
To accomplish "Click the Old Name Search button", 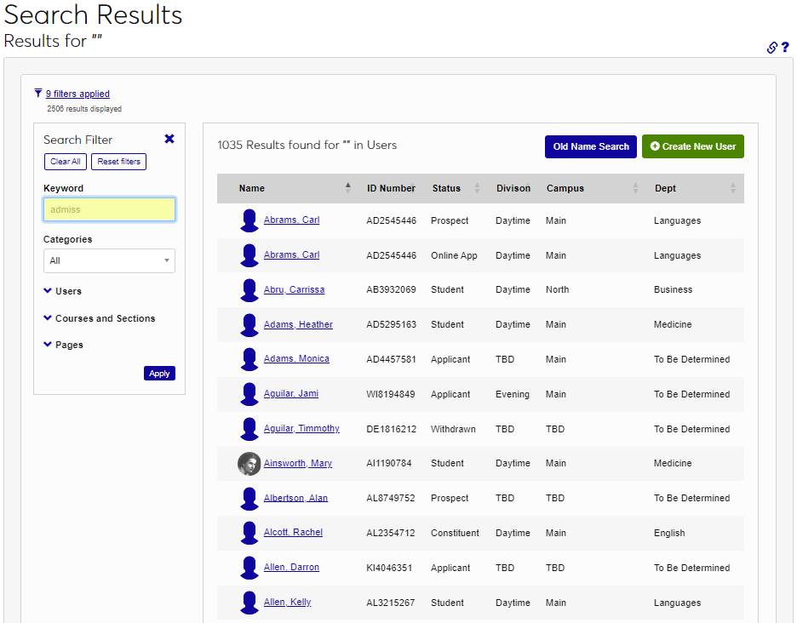I will coord(590,146).
